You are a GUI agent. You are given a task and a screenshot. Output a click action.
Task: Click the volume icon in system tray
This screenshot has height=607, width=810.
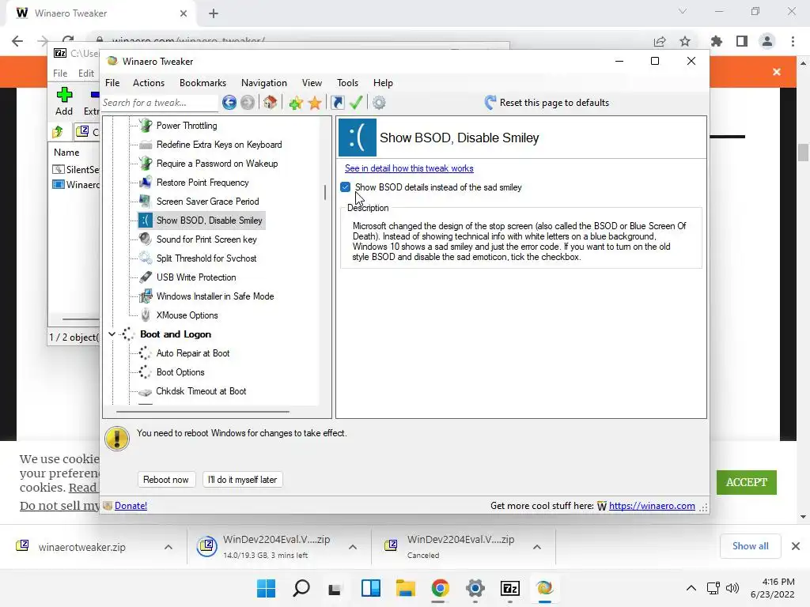pyautogui.click(x=732, y=588)
